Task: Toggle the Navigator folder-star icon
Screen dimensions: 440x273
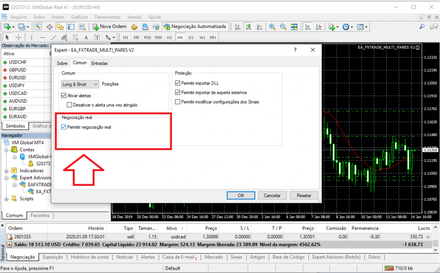Action: (60, 27)
